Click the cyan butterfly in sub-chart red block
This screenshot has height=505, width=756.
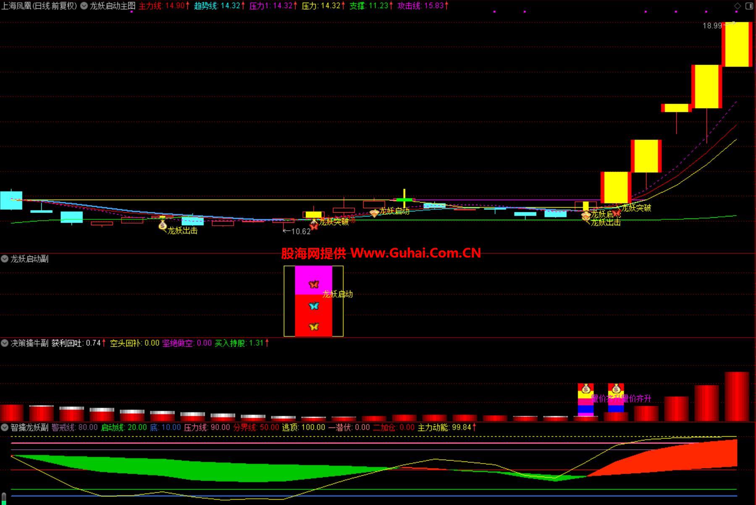[x=314, y=306]
